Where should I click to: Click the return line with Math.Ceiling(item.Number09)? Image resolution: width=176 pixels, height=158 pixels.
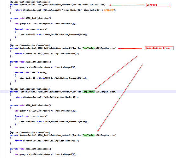point(47,54)
